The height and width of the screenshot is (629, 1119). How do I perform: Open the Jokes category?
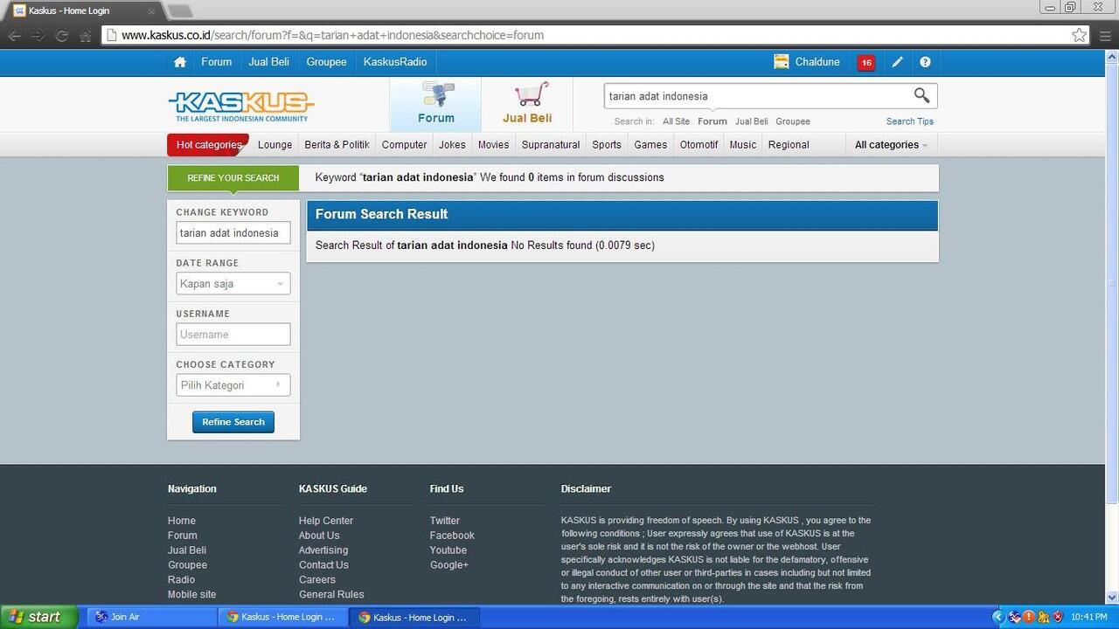tap(452, 145)
